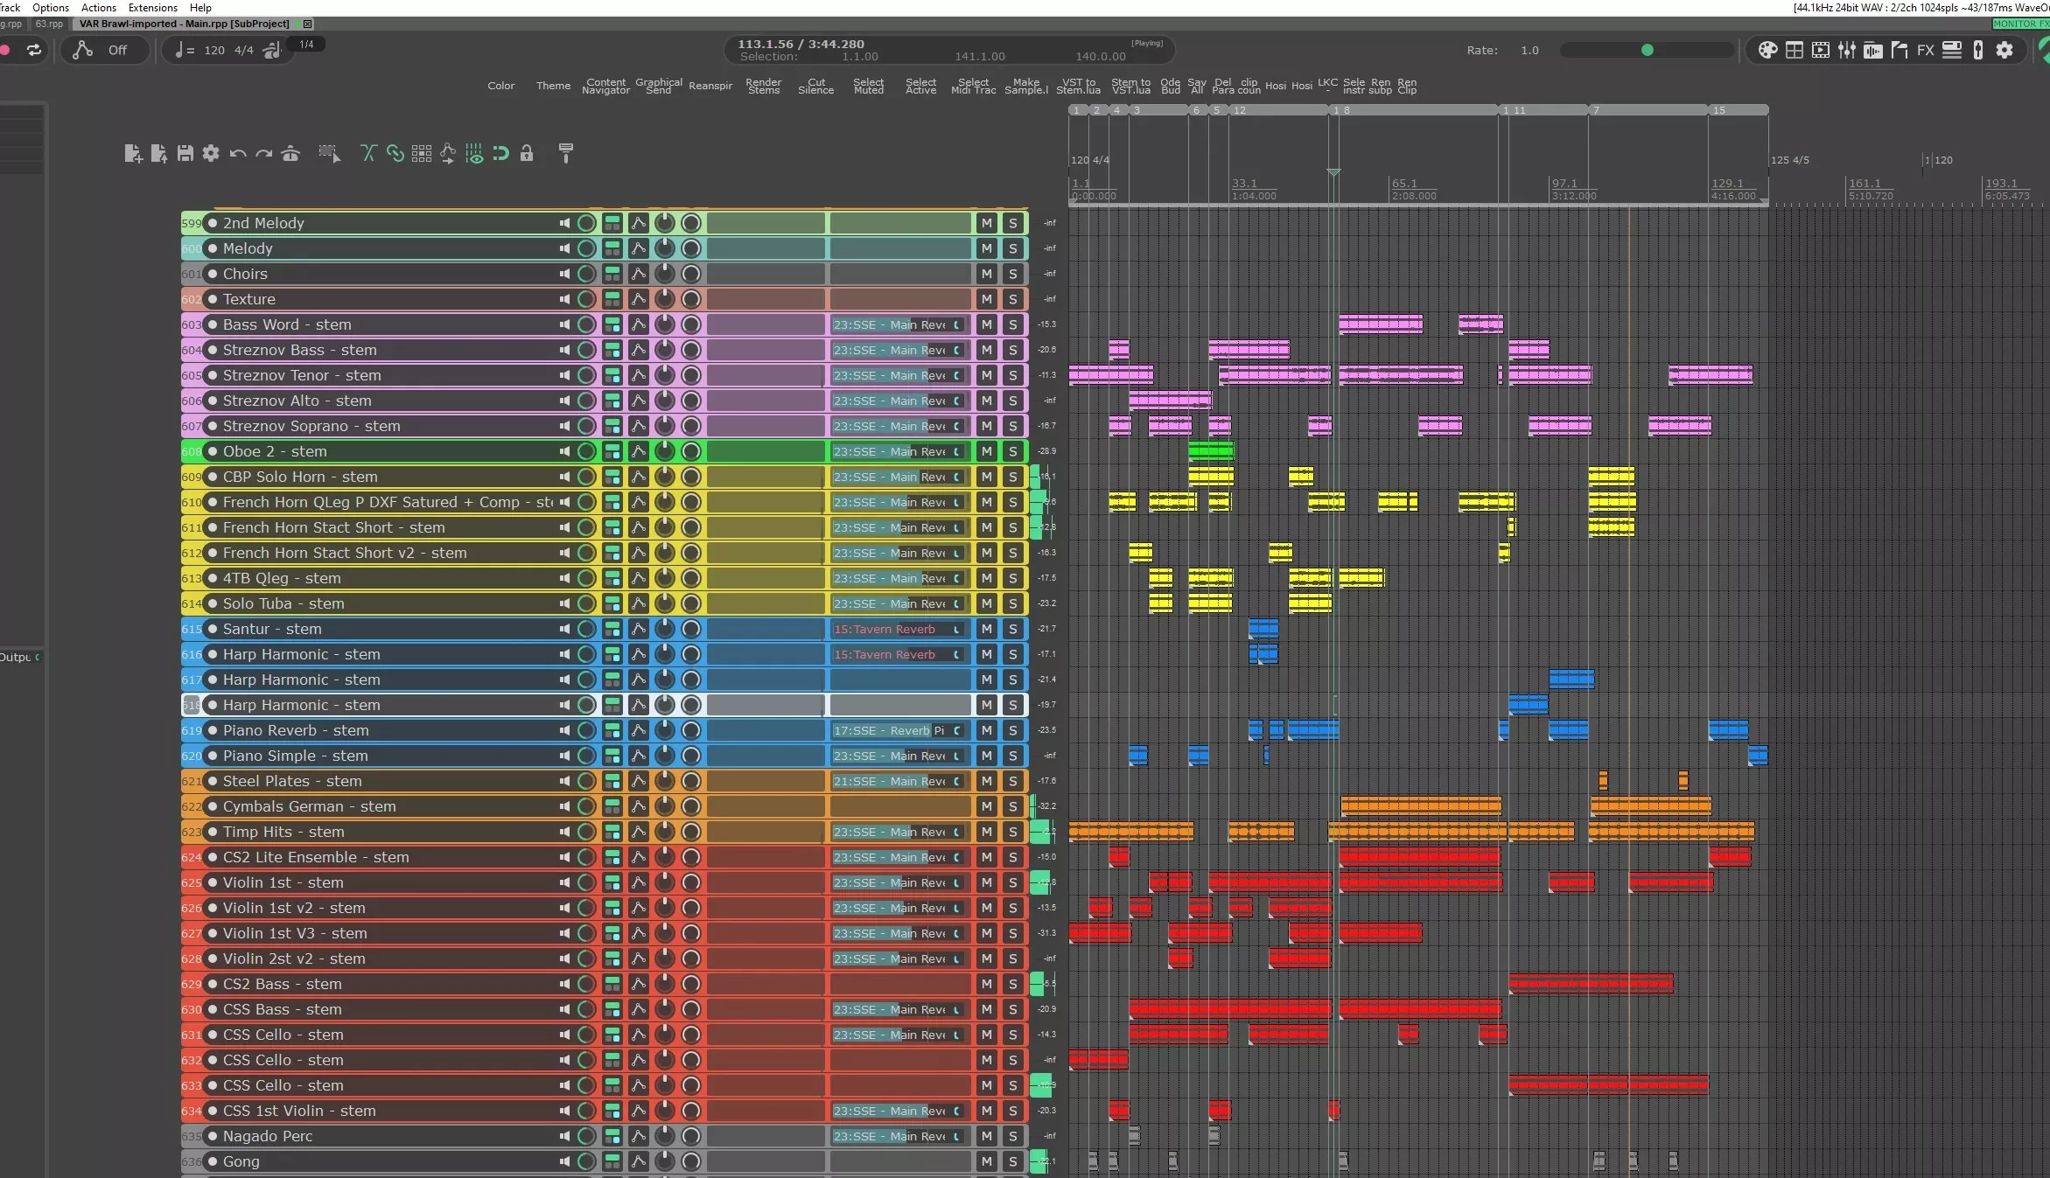Screen dimensions: 2050x1178
Task: Click the paint roller docker icon
Action: (566, 154)
